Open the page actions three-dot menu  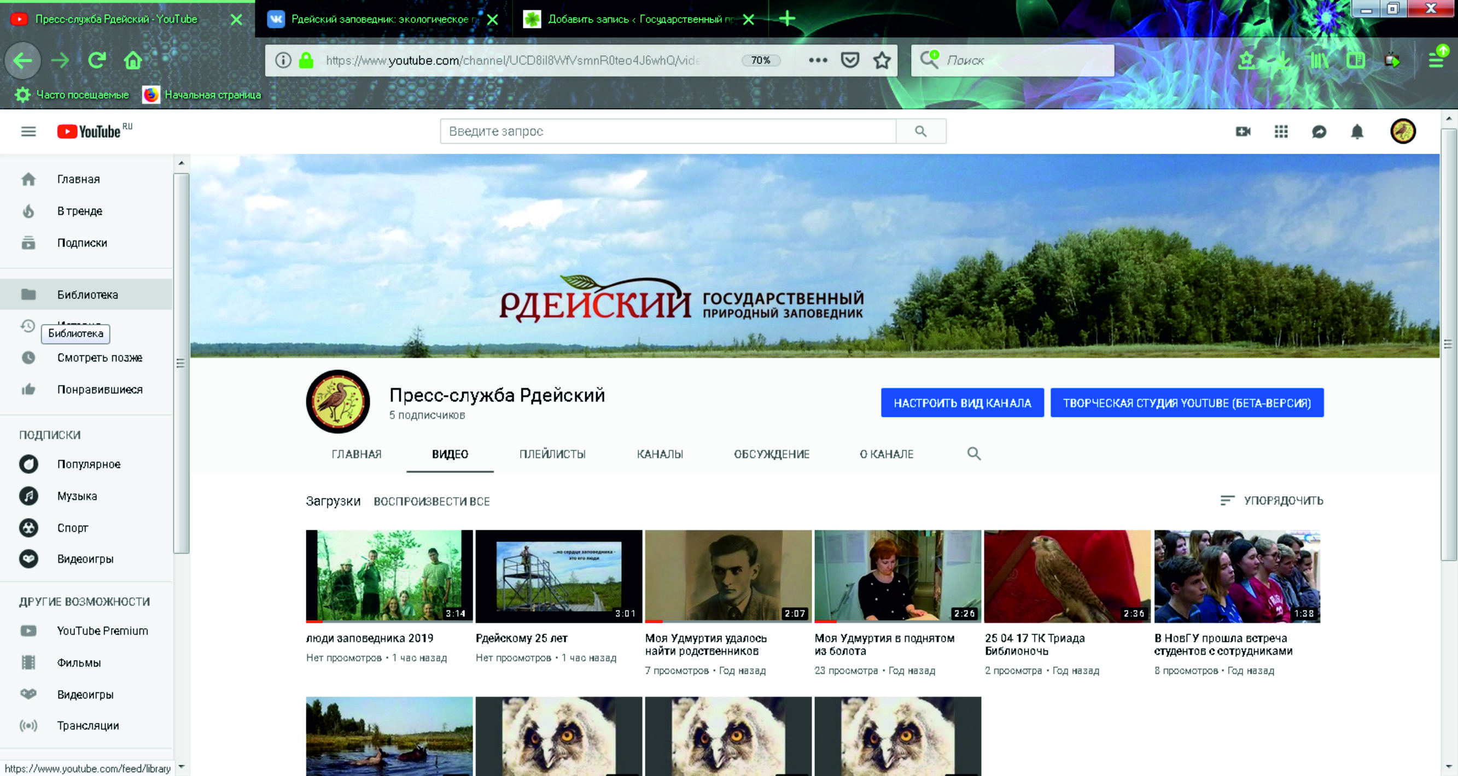coord(817,60)
